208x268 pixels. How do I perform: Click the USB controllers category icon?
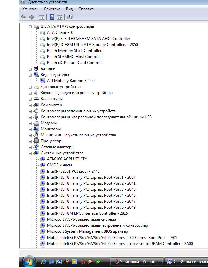tap(36, 117)
